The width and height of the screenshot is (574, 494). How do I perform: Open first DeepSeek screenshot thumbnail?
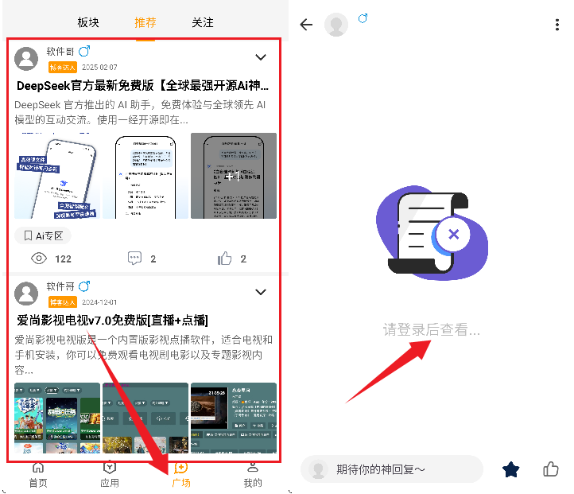[57, 176]
